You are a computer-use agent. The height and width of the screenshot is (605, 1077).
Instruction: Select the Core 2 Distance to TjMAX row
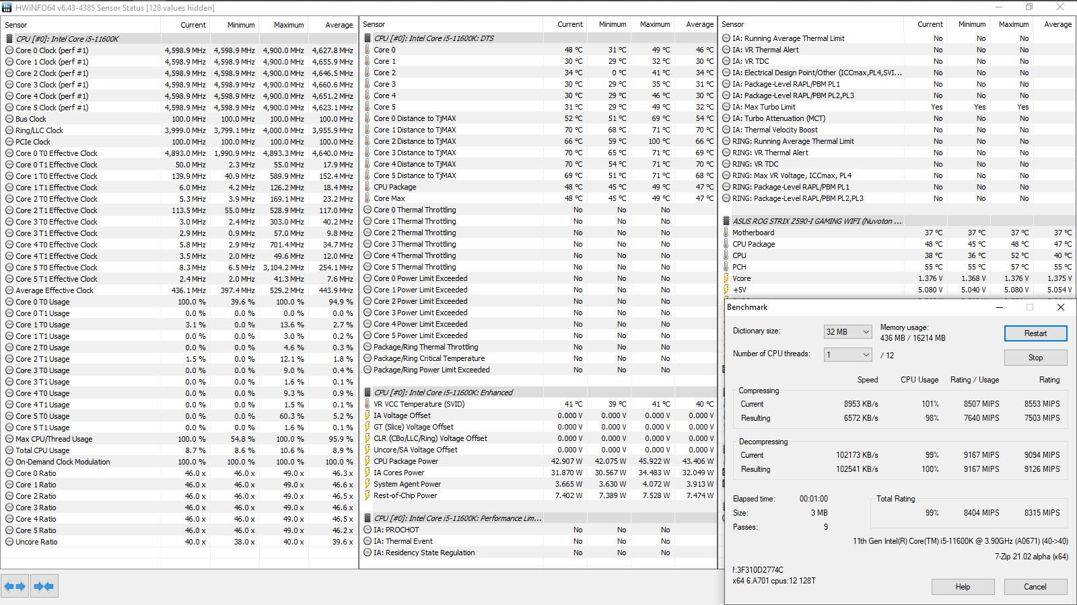point(538,141)
